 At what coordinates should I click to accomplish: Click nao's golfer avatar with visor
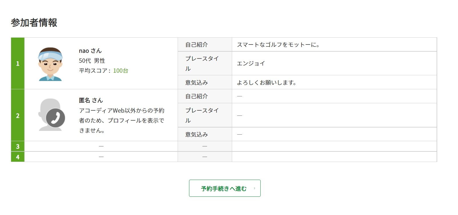[x=50, y=64]
